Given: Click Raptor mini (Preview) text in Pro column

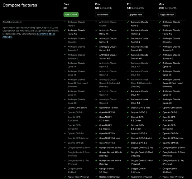Looking at the screenshot, I should pos(110,177).
